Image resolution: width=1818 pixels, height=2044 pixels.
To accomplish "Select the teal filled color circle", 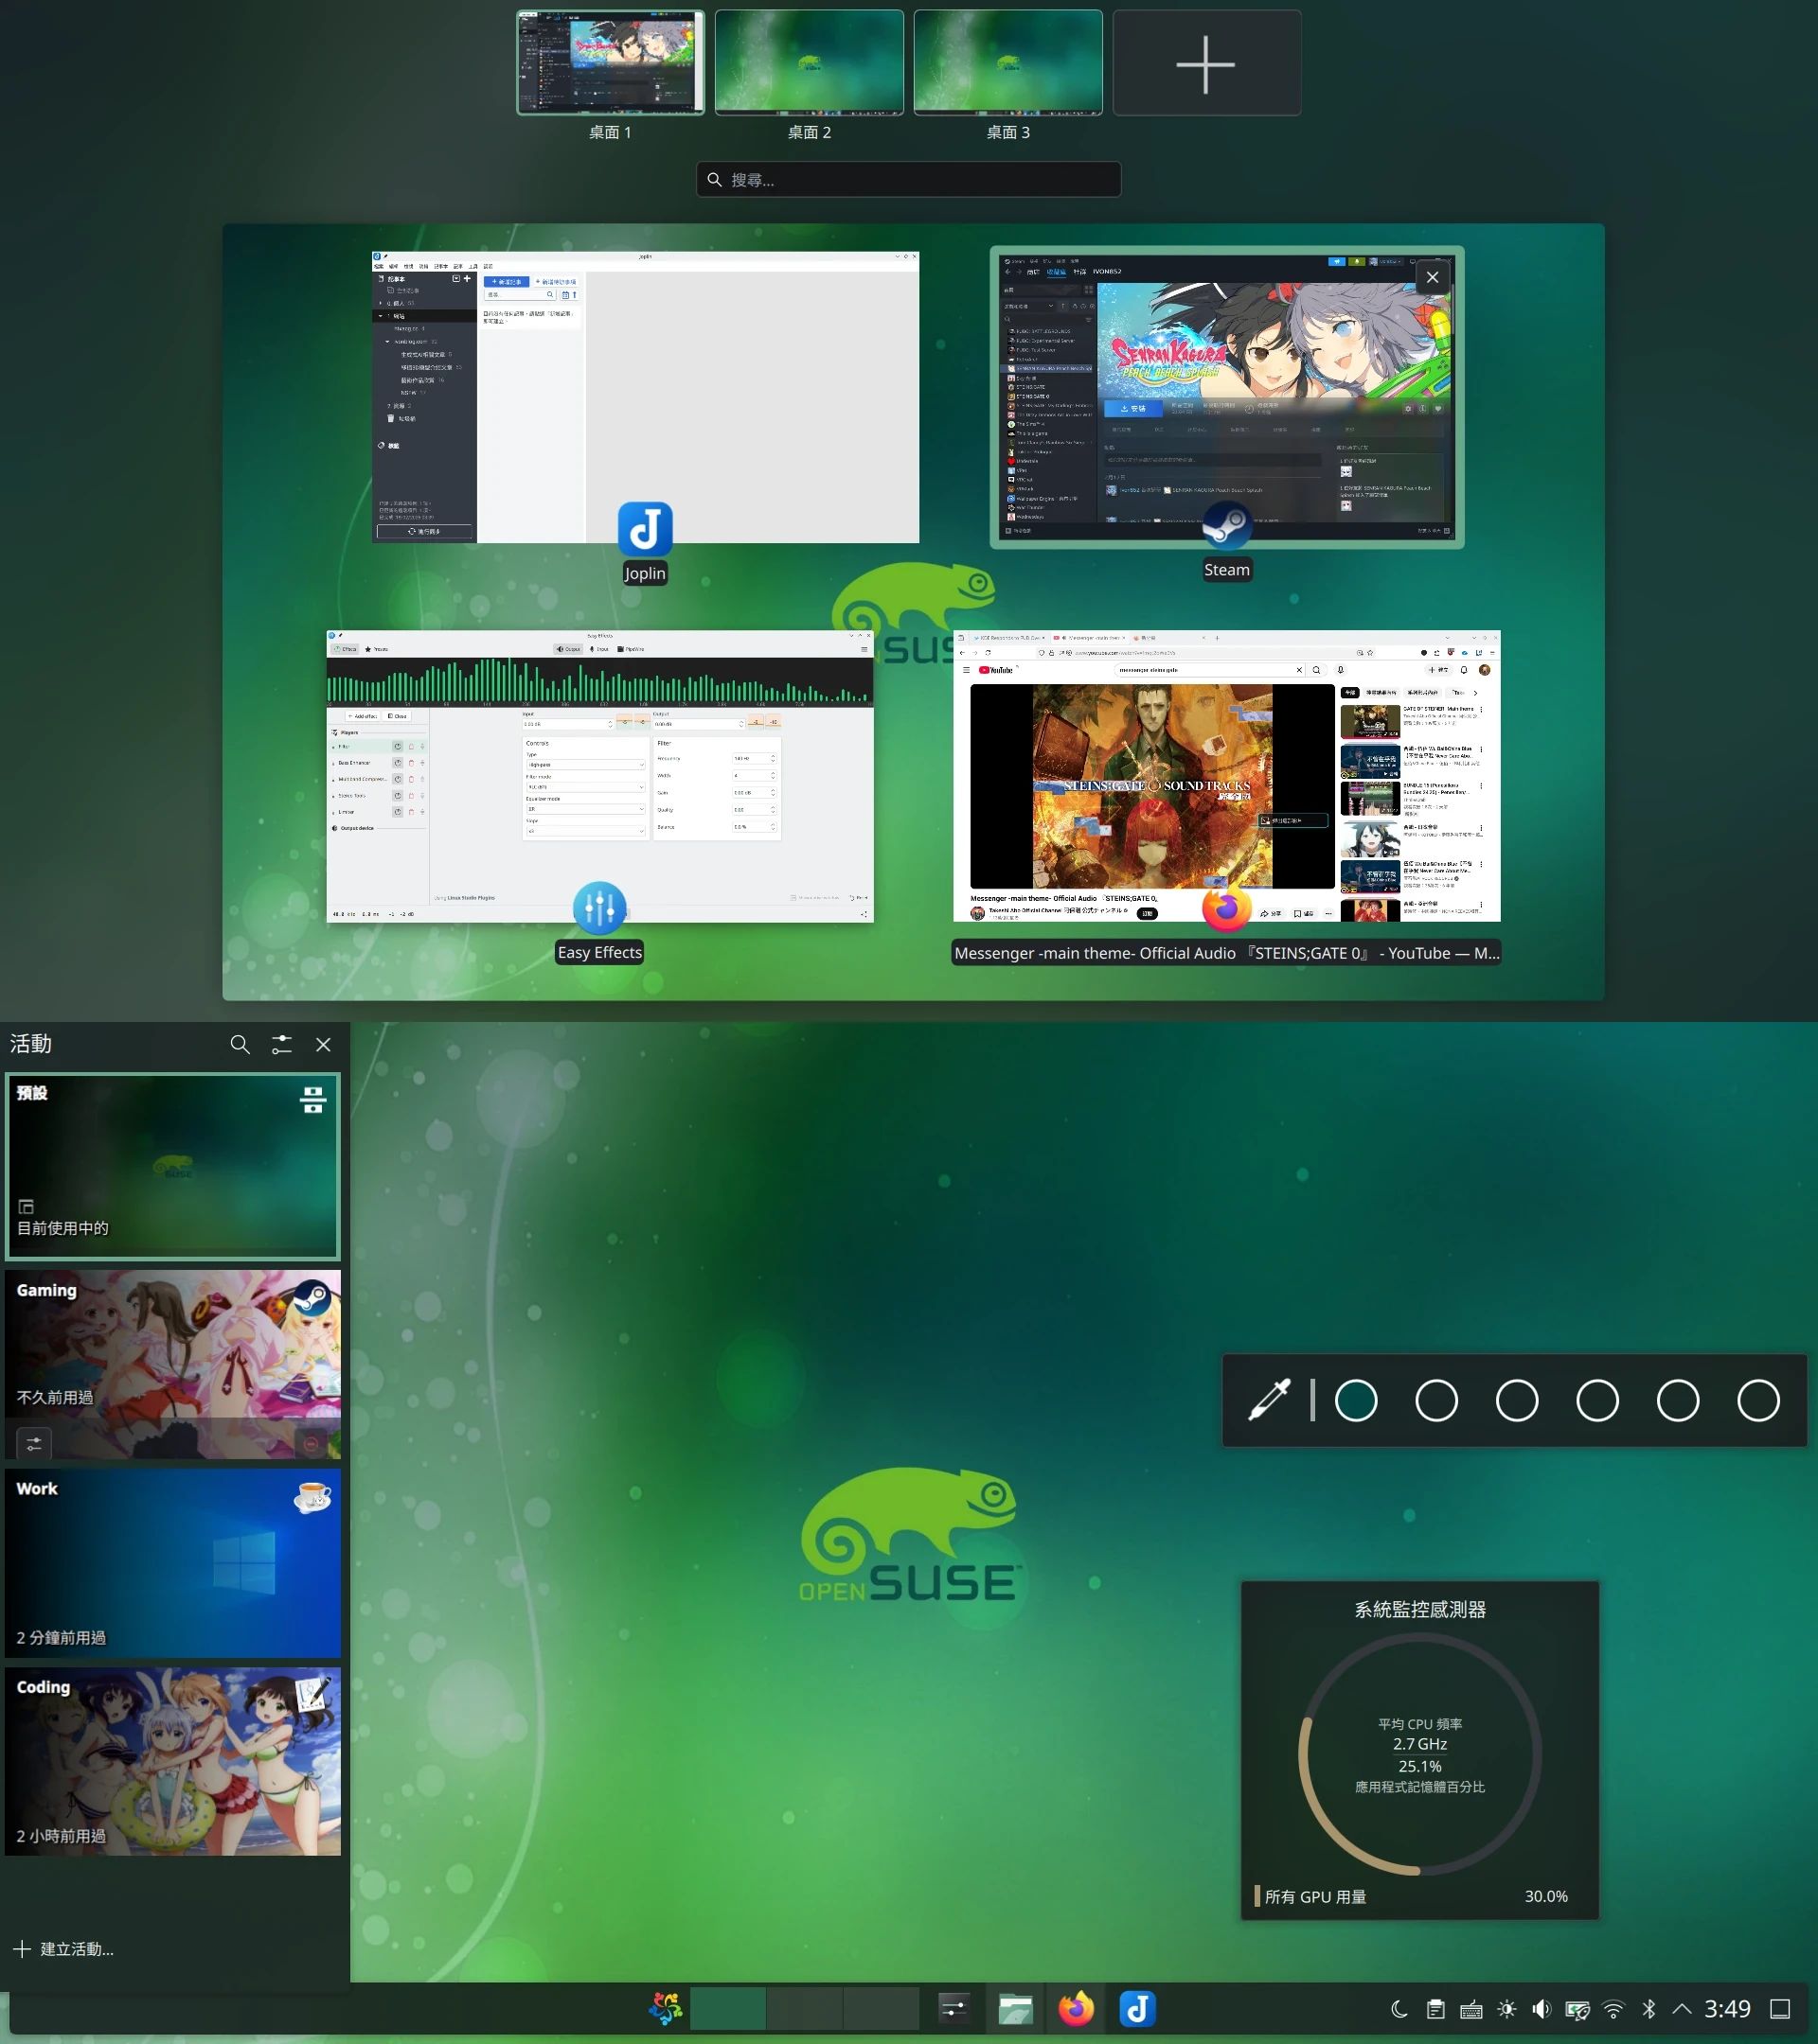I will [x=1356, y=1400].
